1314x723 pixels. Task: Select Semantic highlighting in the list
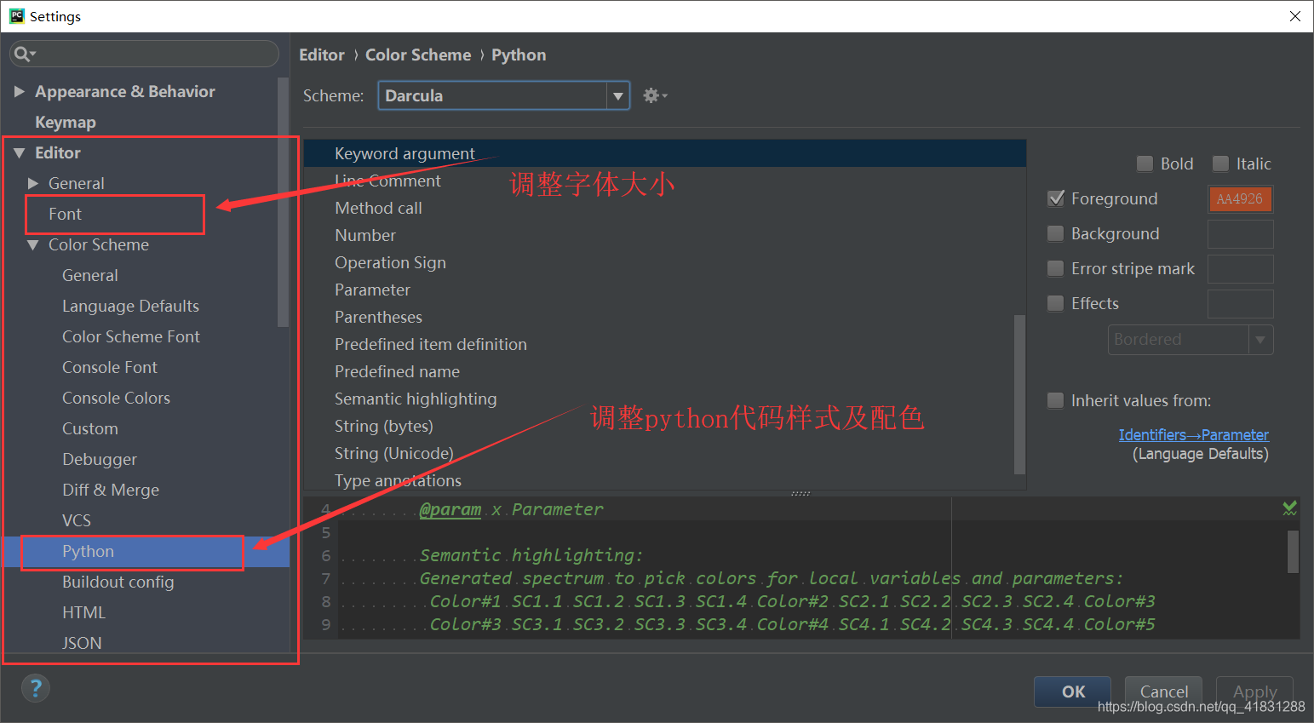coord(658,399)
